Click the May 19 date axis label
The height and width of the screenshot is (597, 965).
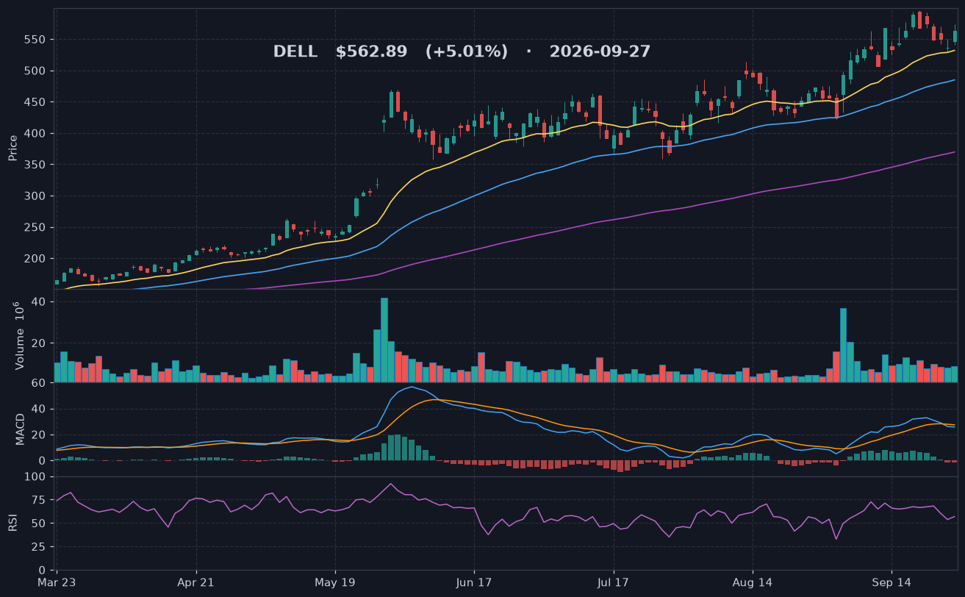335,582
